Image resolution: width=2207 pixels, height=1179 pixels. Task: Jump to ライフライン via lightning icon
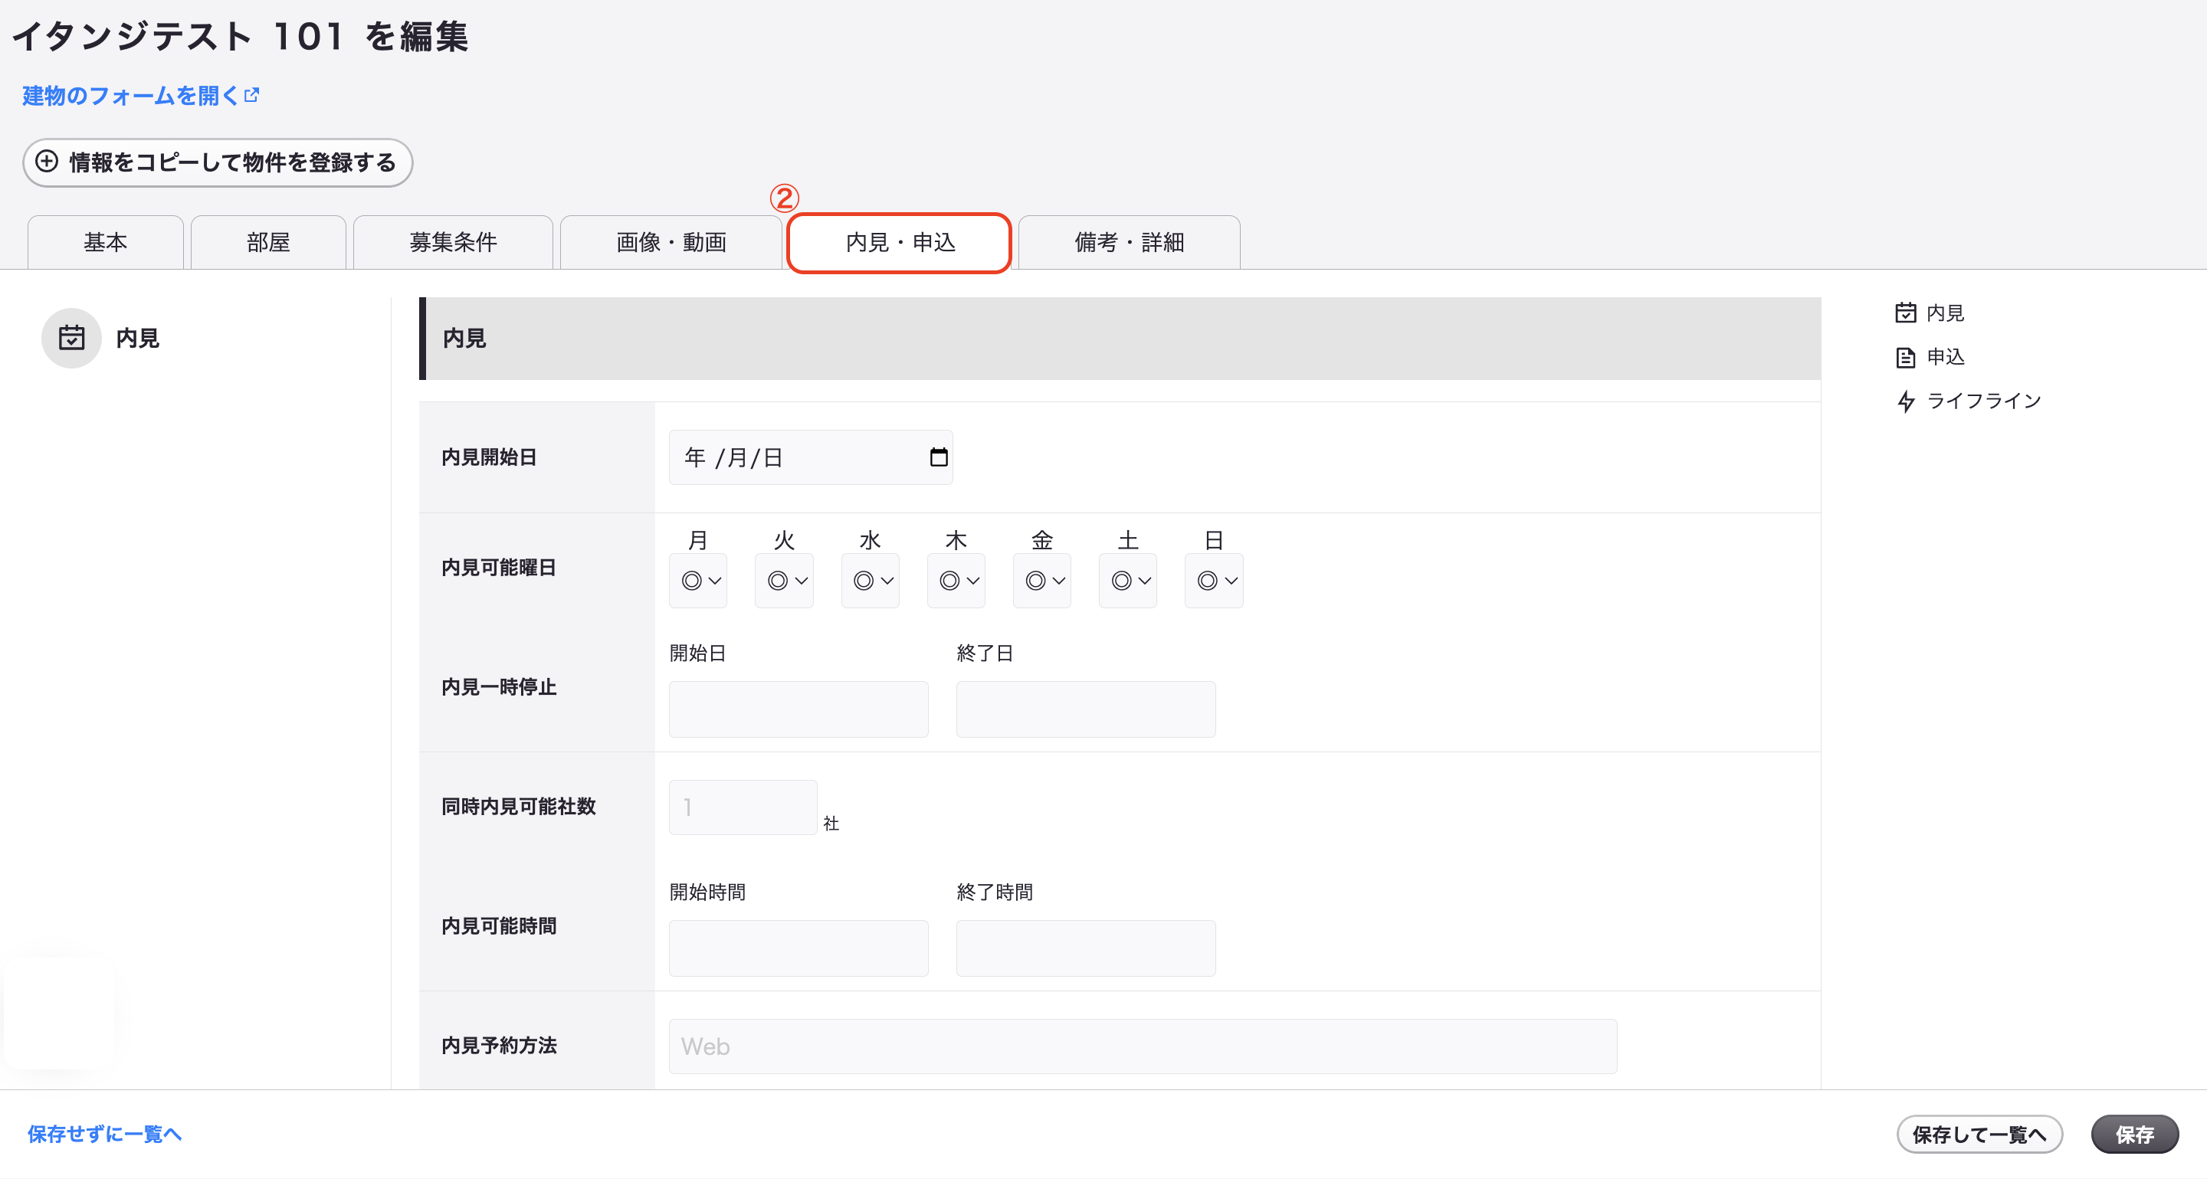pyautogui.click(x=1905, y=401)
